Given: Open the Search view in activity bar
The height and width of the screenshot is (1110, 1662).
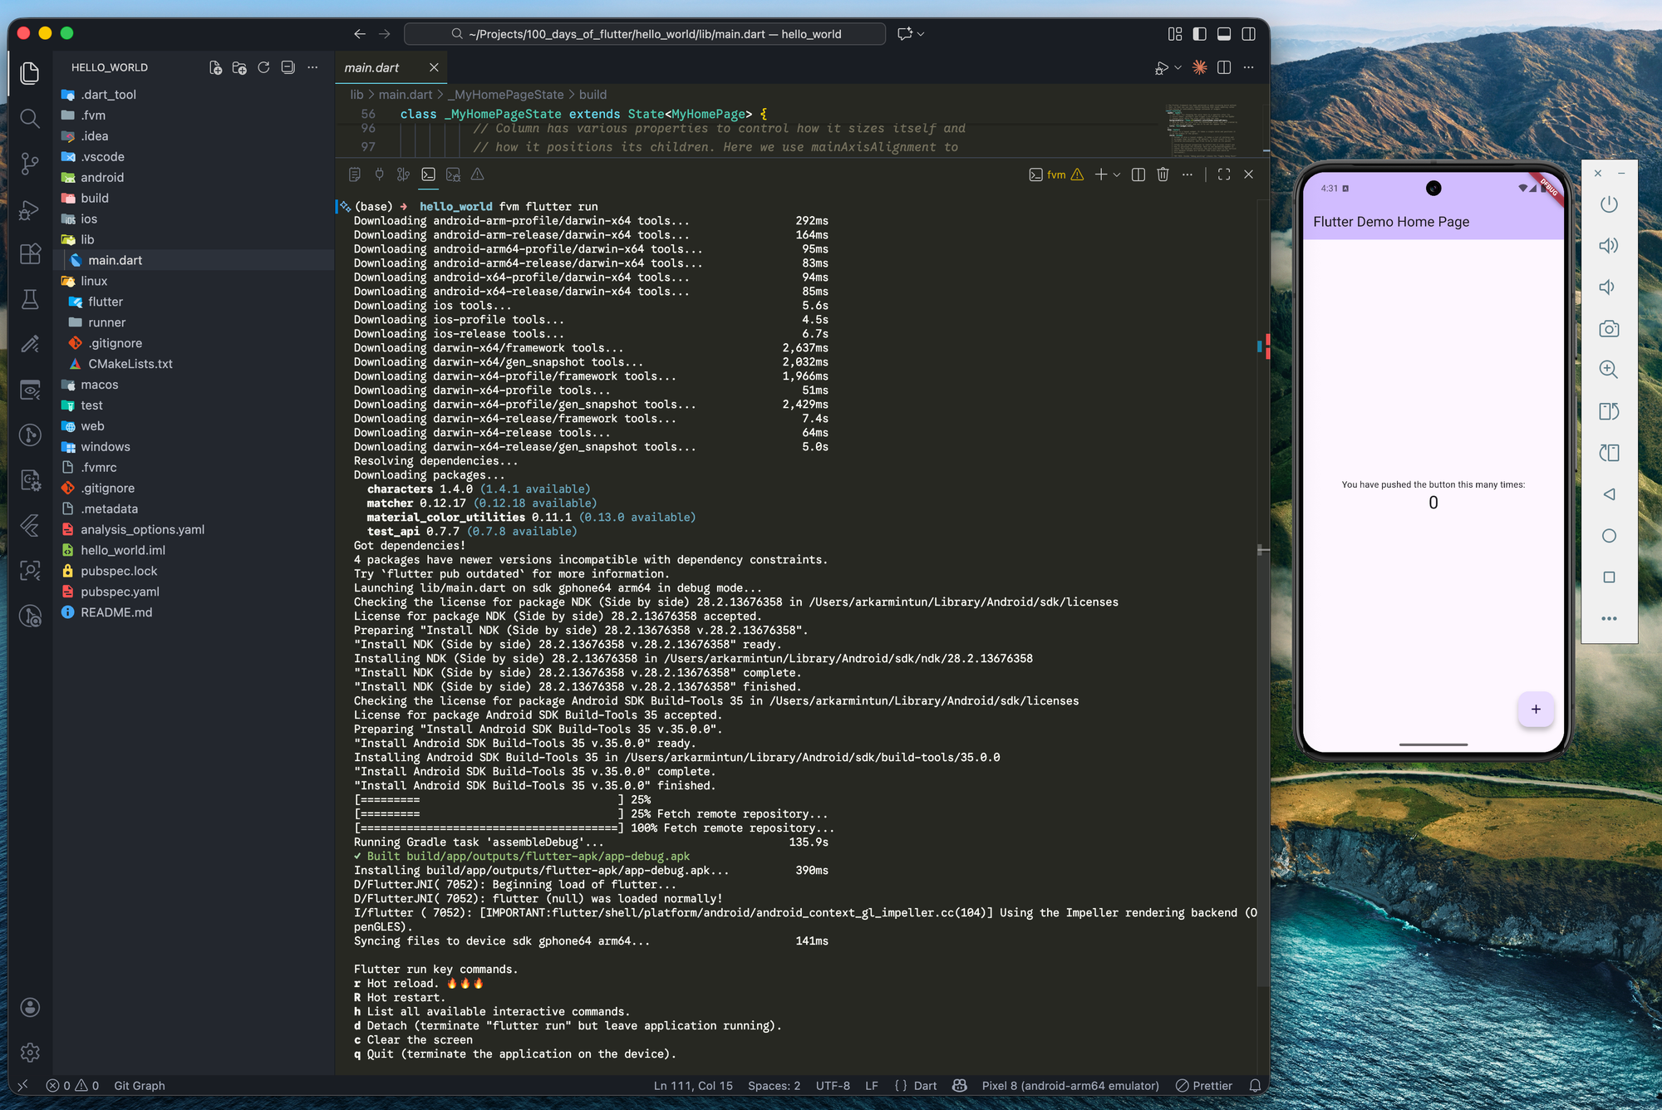Looking at the screenshot, I should pyautogui.click(x=30, y=118).
